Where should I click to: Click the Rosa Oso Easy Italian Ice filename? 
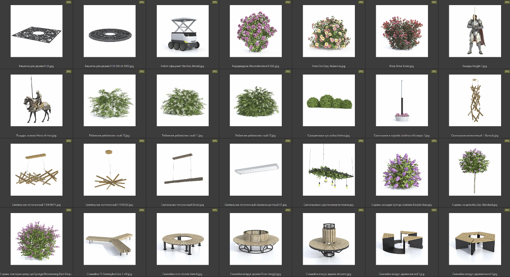(x=329, y=66)
